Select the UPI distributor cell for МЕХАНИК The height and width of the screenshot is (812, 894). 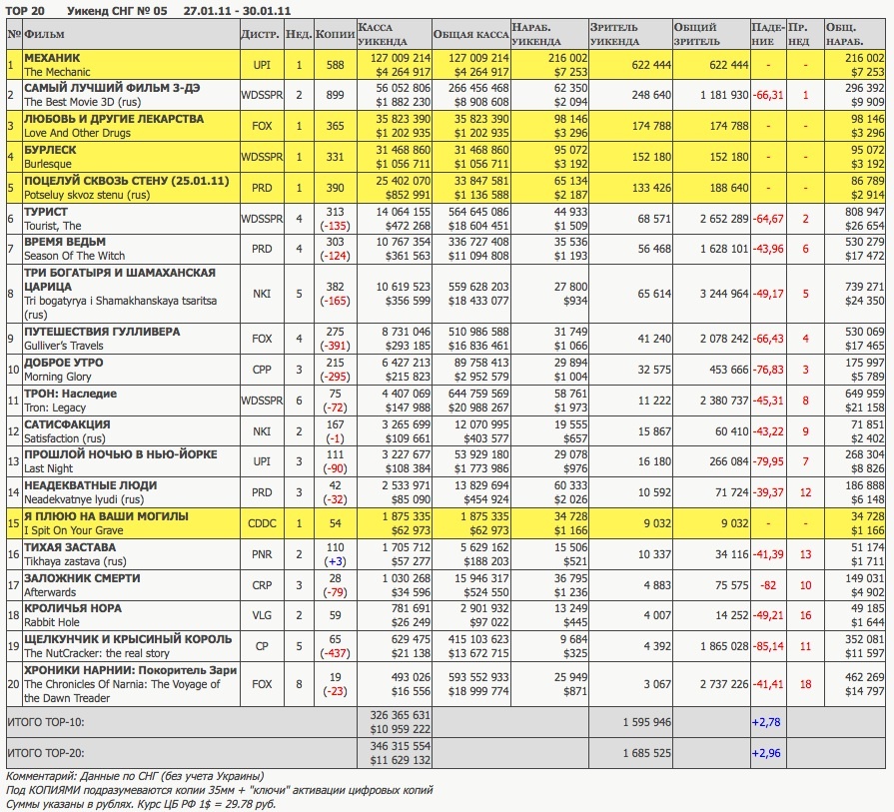pyautogui.click(x=262, y=65)
